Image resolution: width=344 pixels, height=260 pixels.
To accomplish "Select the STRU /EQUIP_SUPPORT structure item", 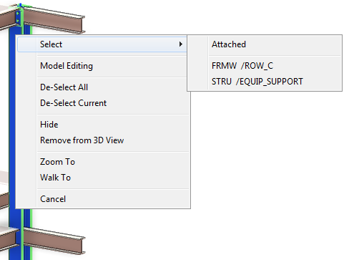I will (x=257, y=82).
